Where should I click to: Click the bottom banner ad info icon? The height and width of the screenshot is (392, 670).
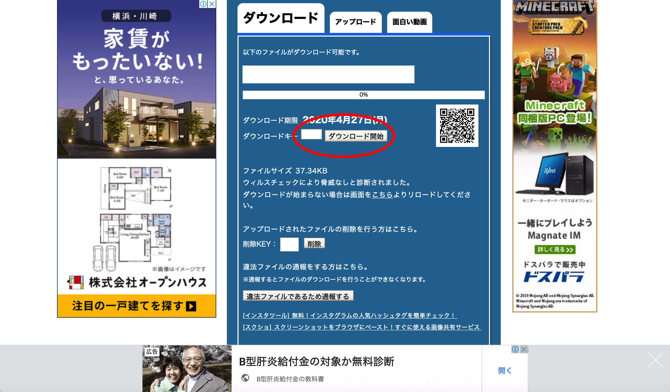(515, 349)
